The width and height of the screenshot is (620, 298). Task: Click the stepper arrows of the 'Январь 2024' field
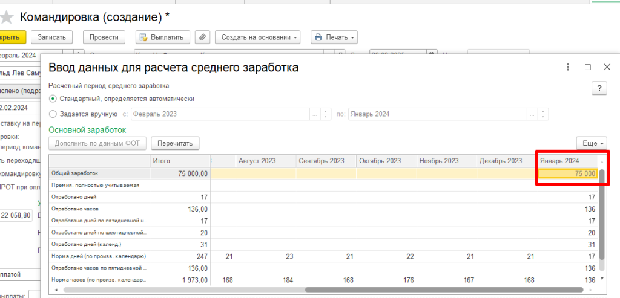click(543, 114)
